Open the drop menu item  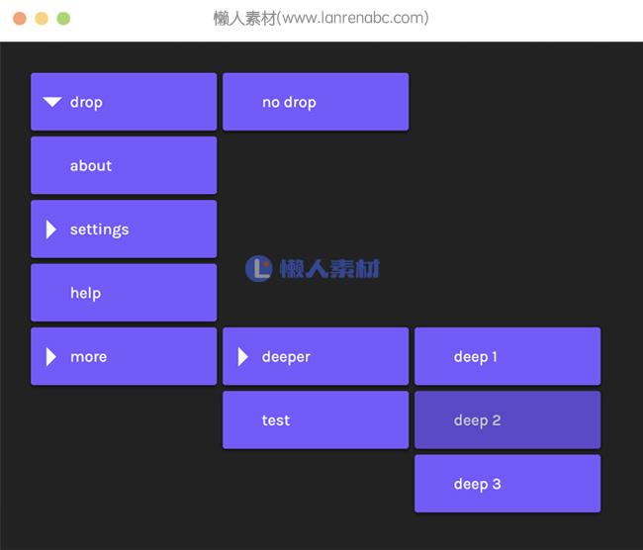tap(124, 102)
